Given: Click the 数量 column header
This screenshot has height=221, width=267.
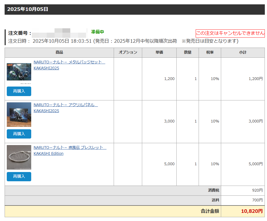Looking at the screenshot, I should [187, 53].
